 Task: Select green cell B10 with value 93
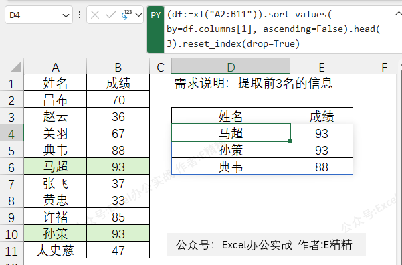tap(118, 233)
